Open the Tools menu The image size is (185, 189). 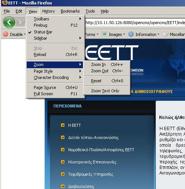tap(90, 11)
